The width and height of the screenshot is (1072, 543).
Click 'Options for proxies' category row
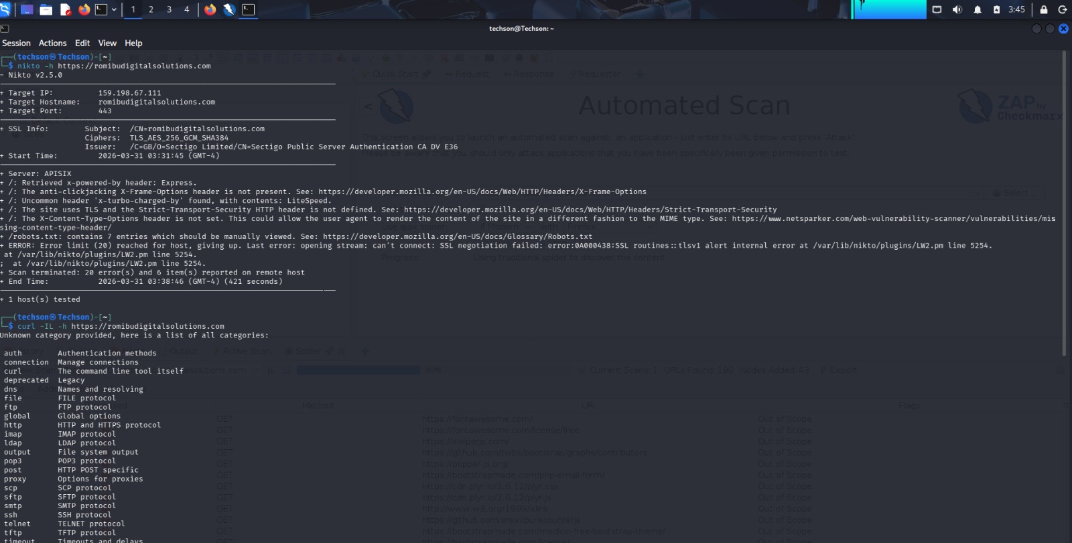point(73,479)
